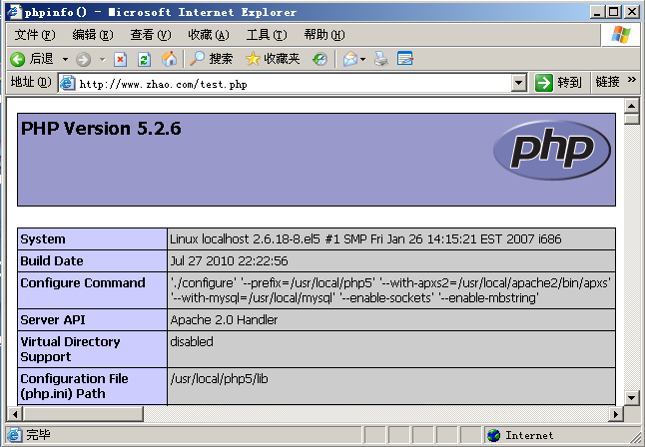The width and height of the screenshot is (645, 447).
Task: Click the Stop loading icon
Action: (x=120, y=60)
